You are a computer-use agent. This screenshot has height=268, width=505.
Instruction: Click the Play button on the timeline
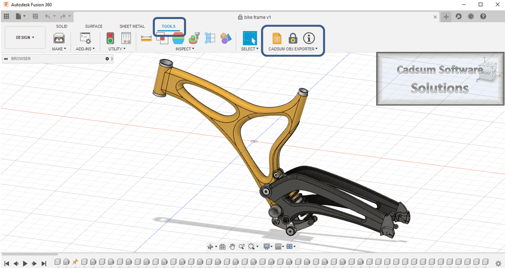pos(25,263)
